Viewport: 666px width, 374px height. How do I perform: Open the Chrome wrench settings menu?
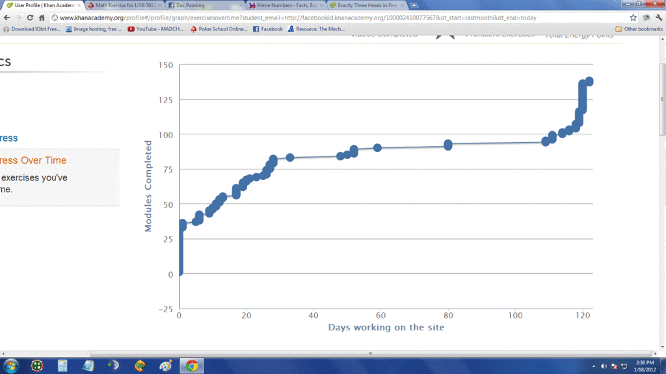pos(658,18)
